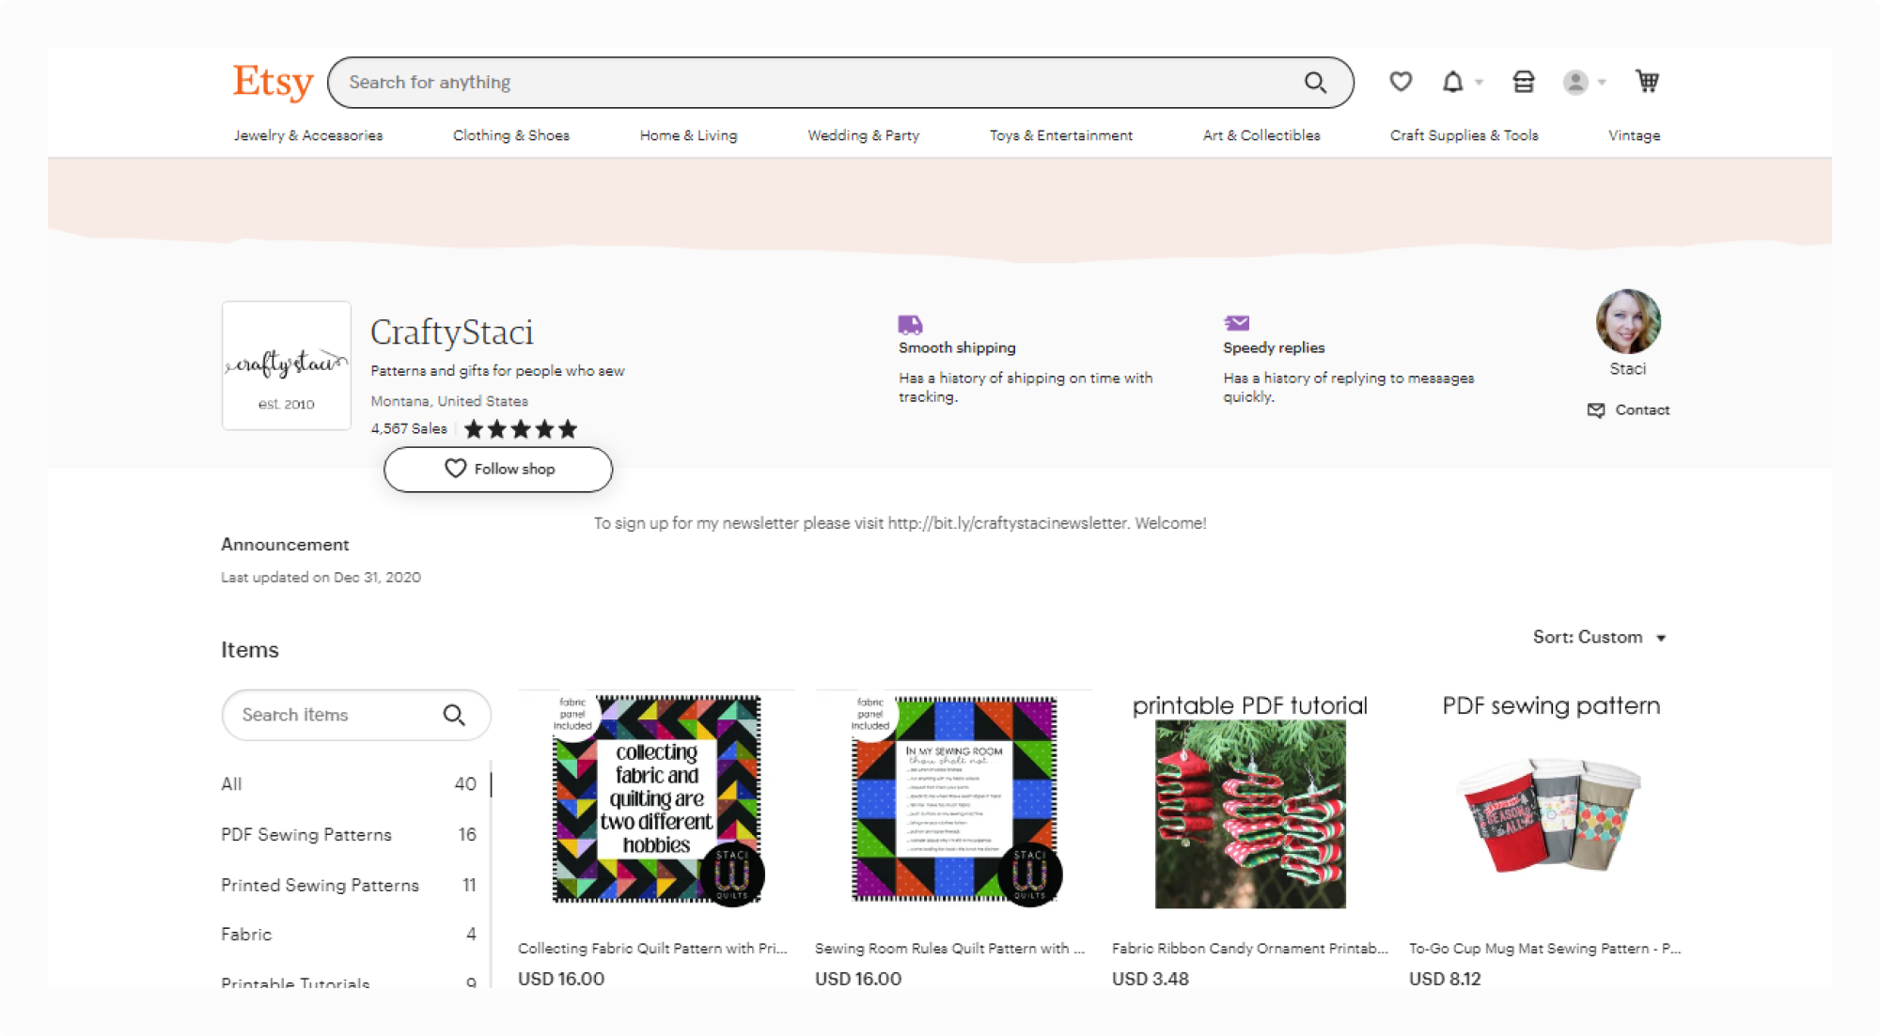Open the Shop Manager storefront icon
The height and width of the screenshot is (1036, 1880).
tap(1524, 82)
